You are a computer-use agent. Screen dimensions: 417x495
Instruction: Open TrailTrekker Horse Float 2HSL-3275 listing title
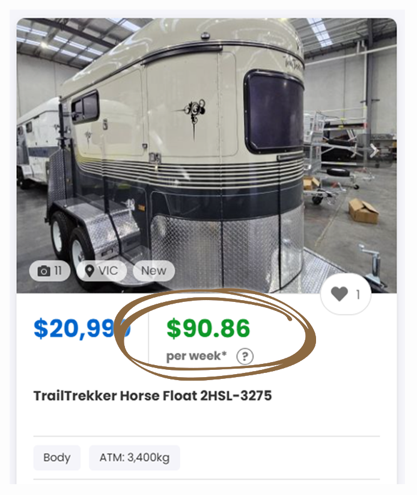pyautogui.click(x=153, y=396)
